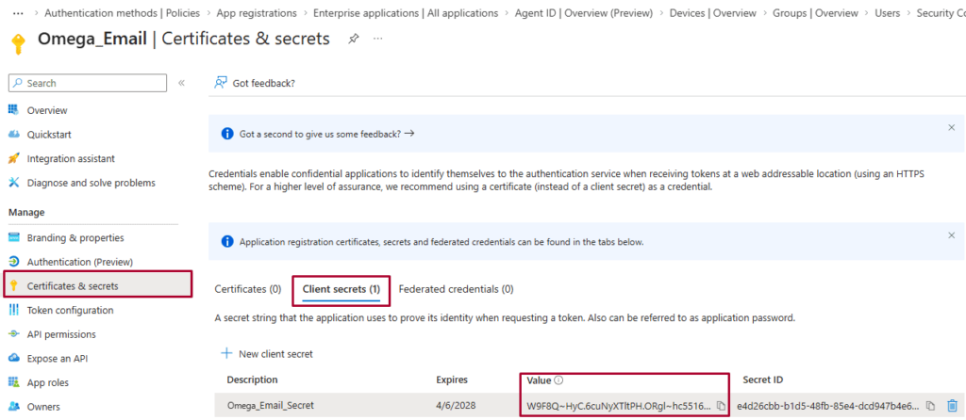Click the plus icon for new secret
The height and width of the screenshot is (420, 966).
(x=226, y=353)
